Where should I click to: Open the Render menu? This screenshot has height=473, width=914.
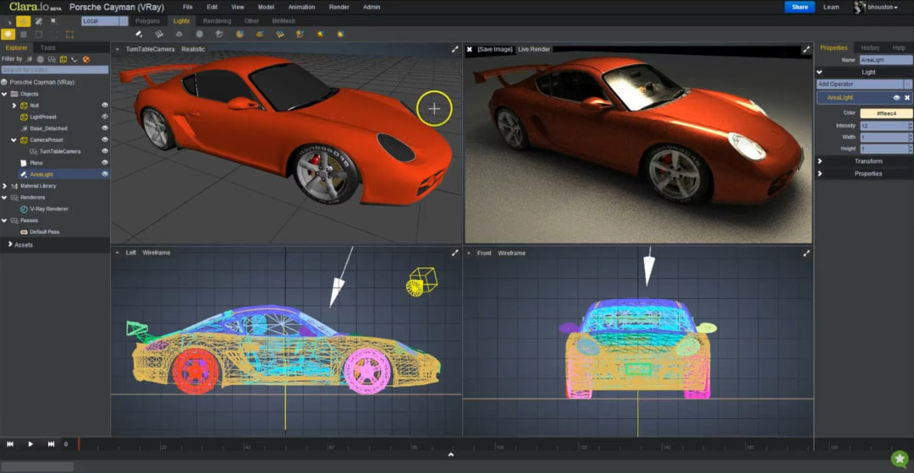339,7
